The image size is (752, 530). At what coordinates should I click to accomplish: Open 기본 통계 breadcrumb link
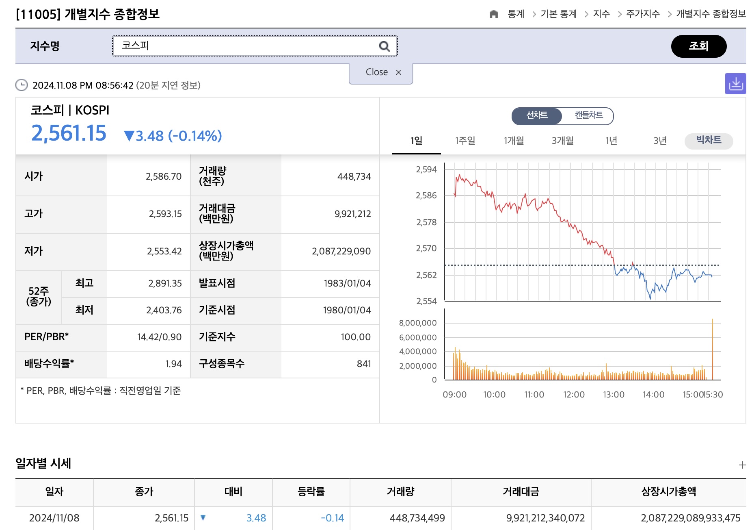(559, 14)
